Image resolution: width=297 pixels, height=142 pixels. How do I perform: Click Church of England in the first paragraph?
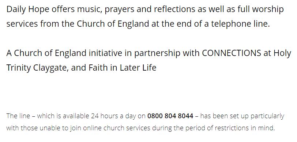click(113, 24)
